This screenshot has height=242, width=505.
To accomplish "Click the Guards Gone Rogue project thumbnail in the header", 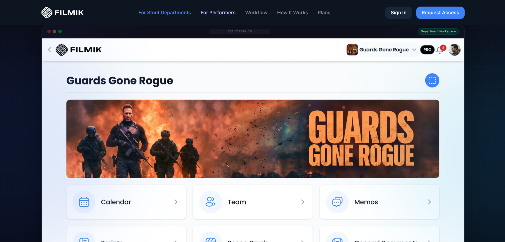I will click(x=352, y=50).
